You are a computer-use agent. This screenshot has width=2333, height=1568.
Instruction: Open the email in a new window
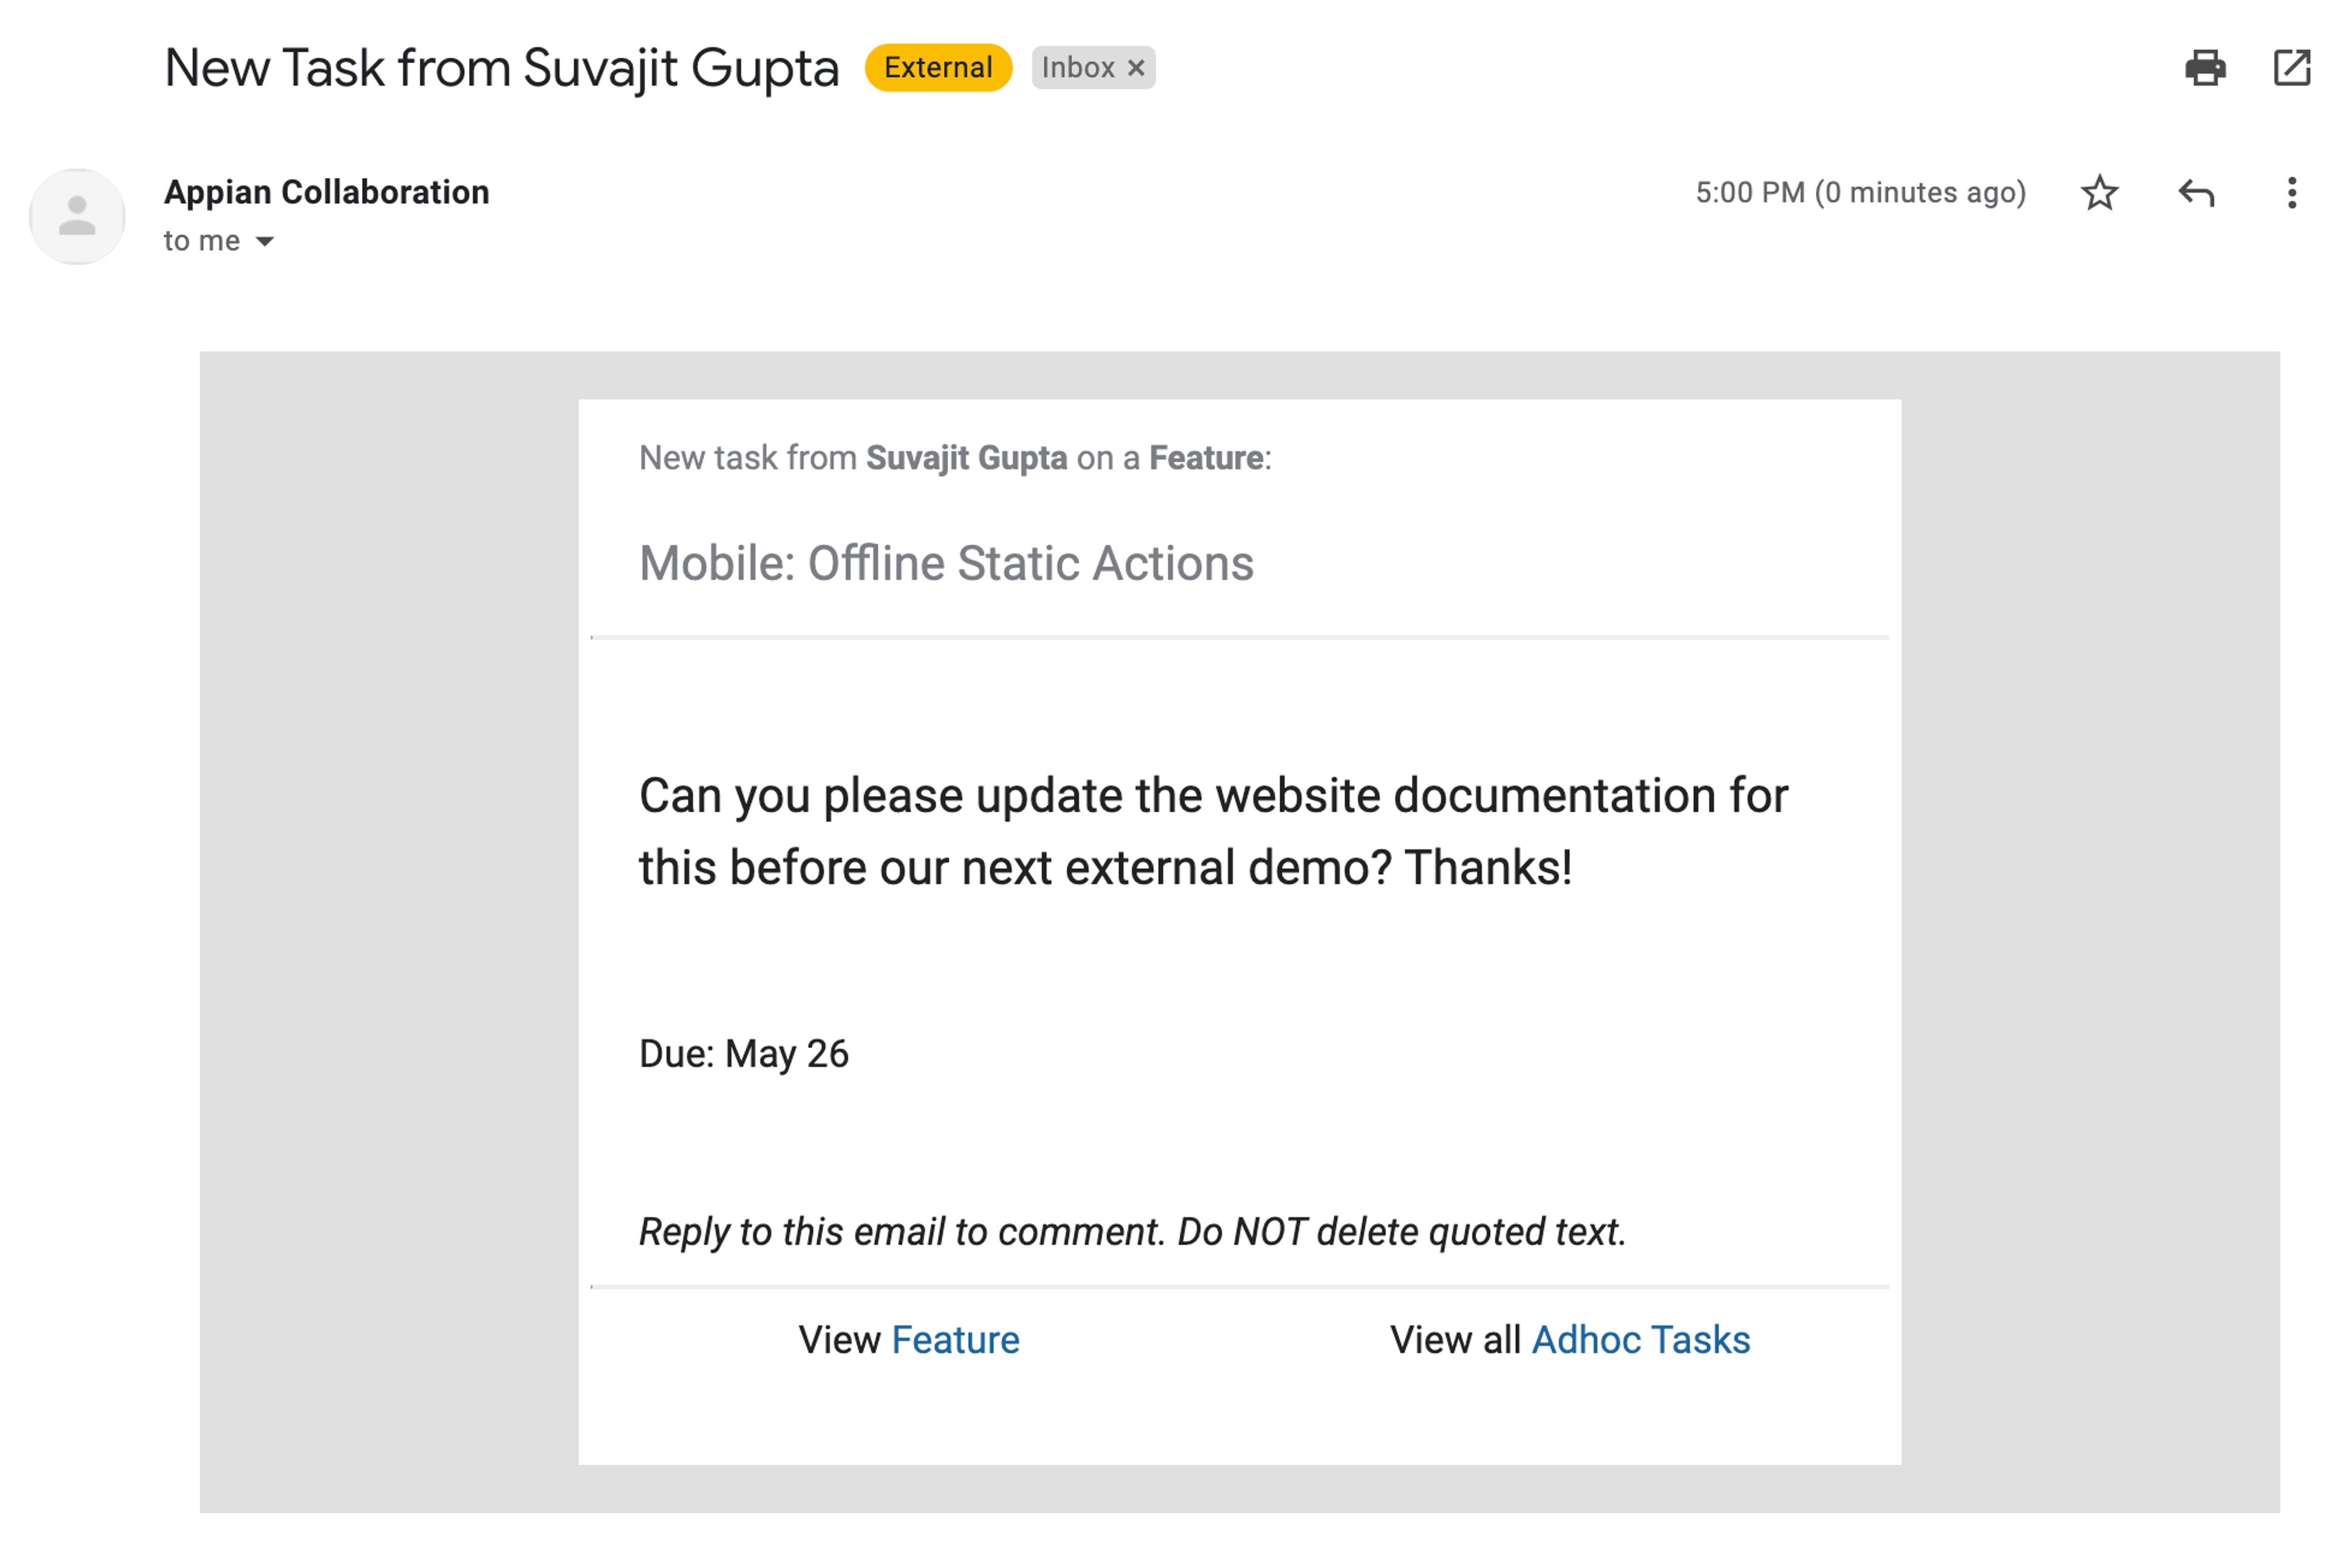[x=2291, y=68]
